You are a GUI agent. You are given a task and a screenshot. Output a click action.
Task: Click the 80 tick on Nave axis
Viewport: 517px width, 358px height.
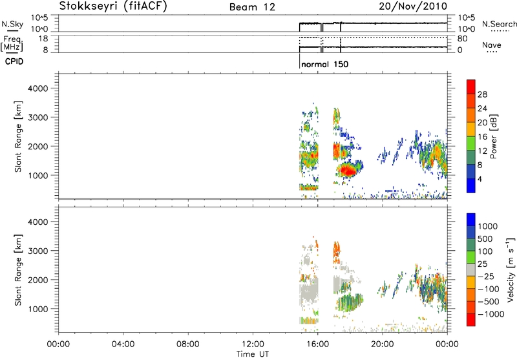[462, 39]
